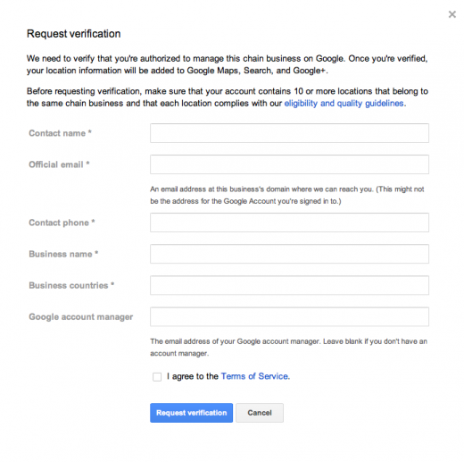Select the 'I agree to the' text
The height and width of the screenshot is (462, 464).
pyautogui.click(x=193, y=376)
